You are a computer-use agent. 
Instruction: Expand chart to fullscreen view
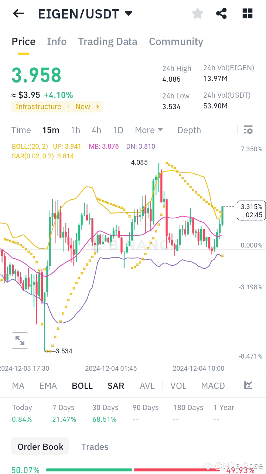20,340
